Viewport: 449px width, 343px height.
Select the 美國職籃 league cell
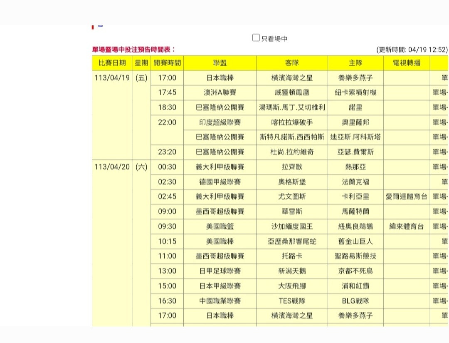point(220,226)
